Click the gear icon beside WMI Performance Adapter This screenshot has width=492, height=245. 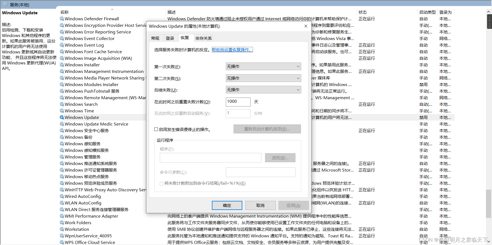62,216
